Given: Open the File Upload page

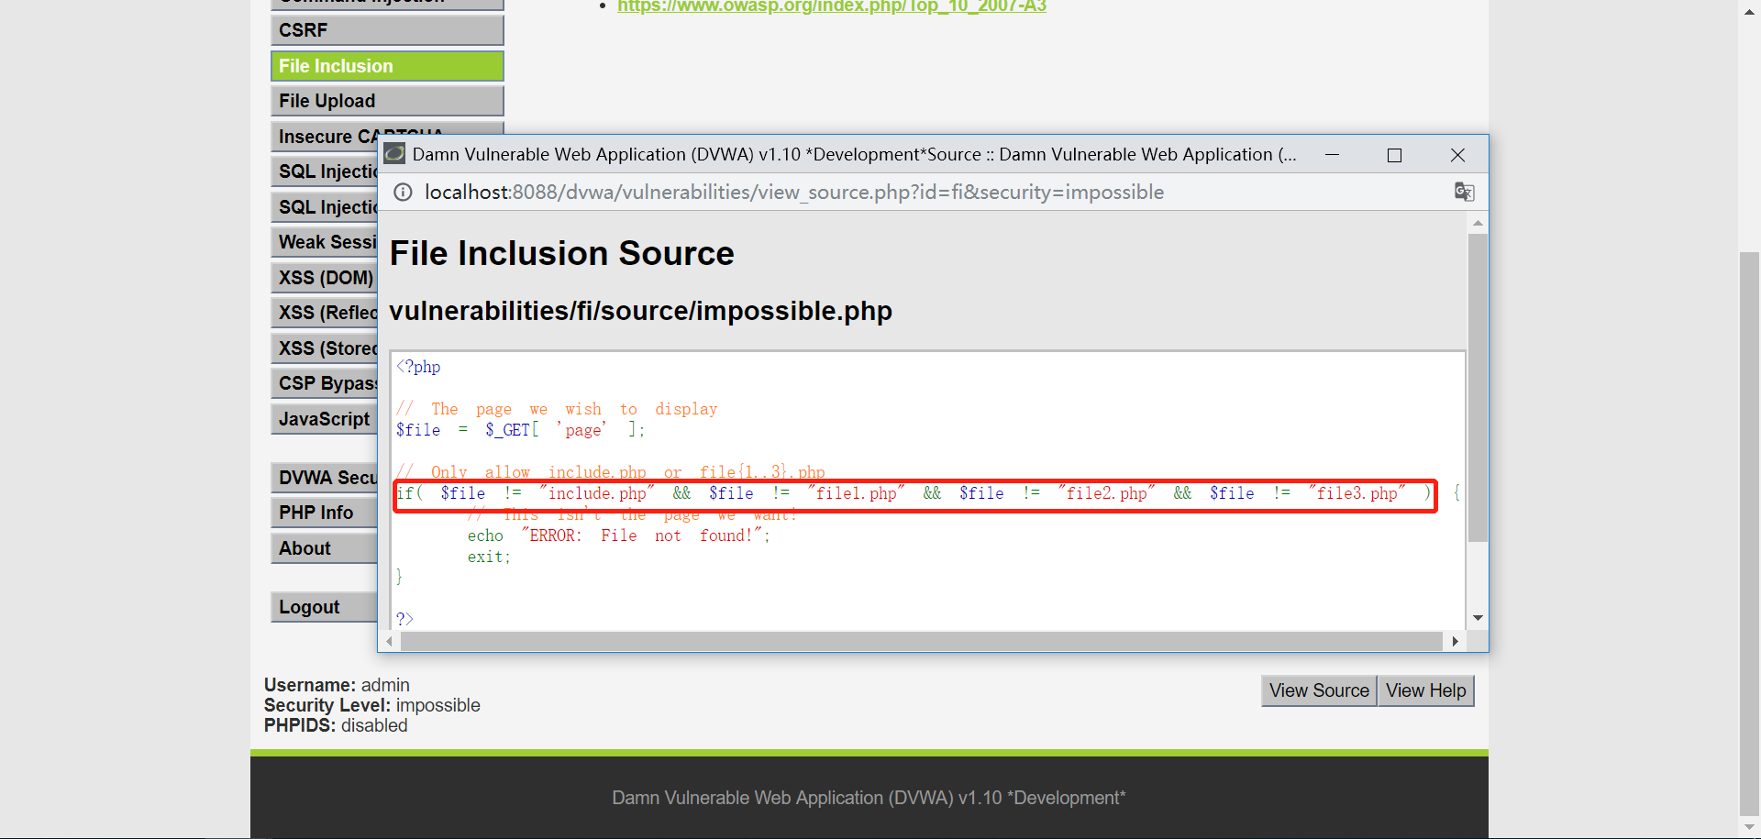Looking at the screenshot, I should pos(387,101).
